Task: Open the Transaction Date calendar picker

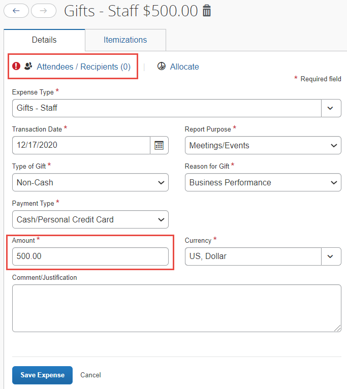Action: pos(159,145)
